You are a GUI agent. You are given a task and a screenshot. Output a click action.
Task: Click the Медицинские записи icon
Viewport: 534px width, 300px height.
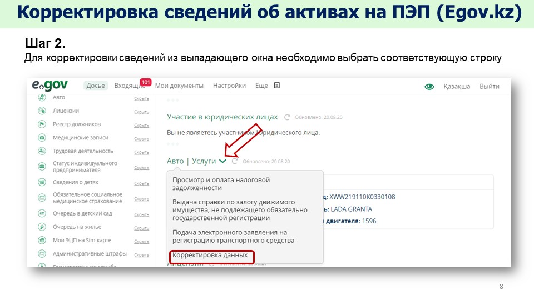(x=42, y=137)
